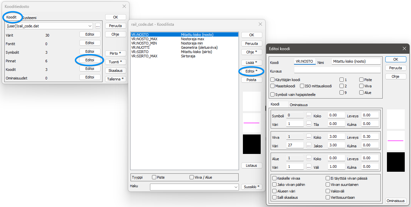Image resolution: width=411 pixels, height=207 pixels.
Task: Open color picker for area Väri field
Action: 309,167
